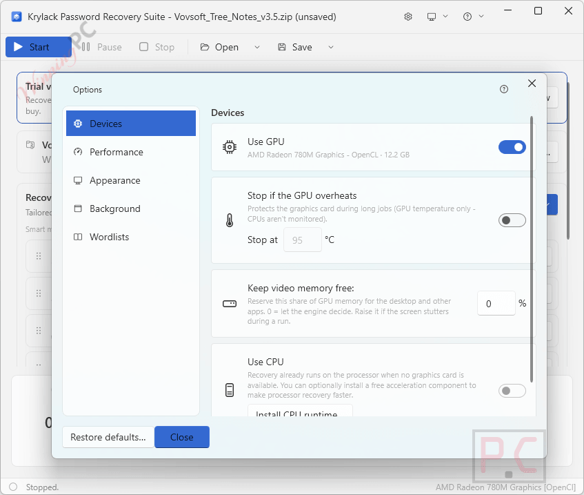Click the Wordlists book icon
This screenshot has width=584, height=495.
[78, 237]
